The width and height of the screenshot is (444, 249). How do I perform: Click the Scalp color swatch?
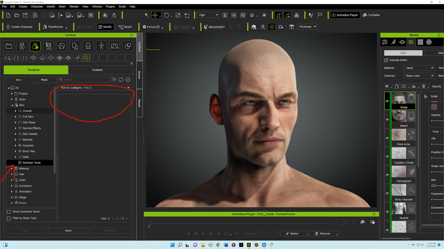[x=434, y=107]
